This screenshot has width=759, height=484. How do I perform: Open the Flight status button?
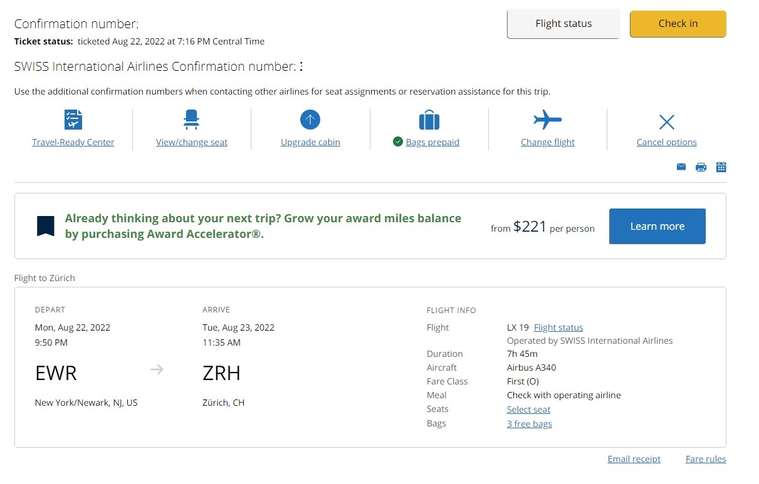(563, 24)
